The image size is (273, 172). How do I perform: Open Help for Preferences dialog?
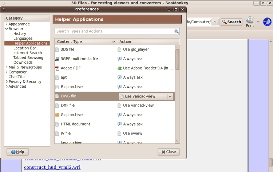click(17, 152)
